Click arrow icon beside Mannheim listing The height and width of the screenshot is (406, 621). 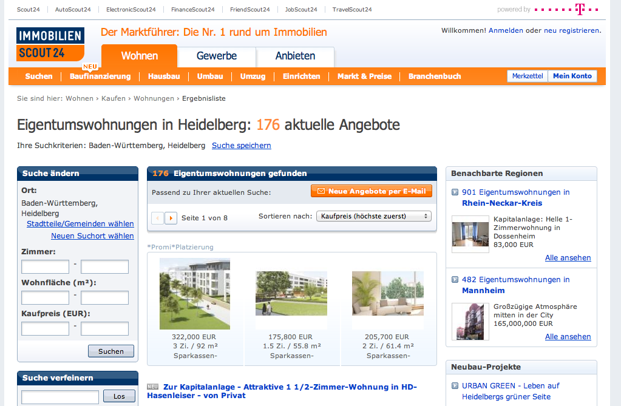pyautogui.click(x=455, y=280)
